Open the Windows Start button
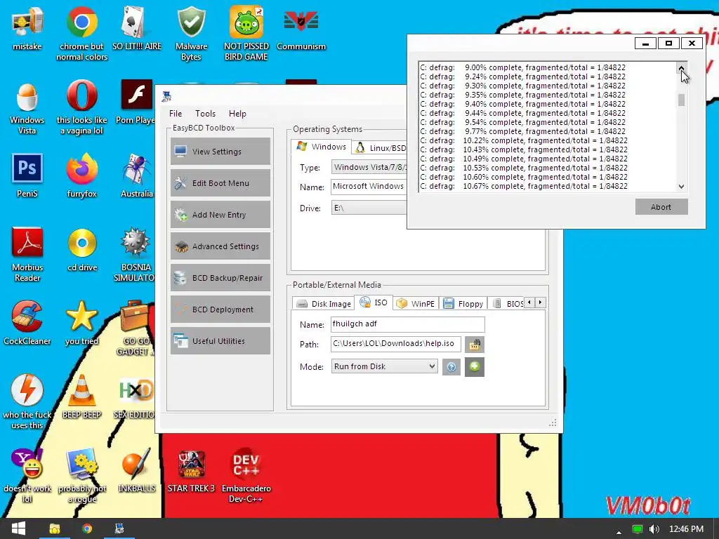This screenshot has height=539, width=719. [18, 528]
